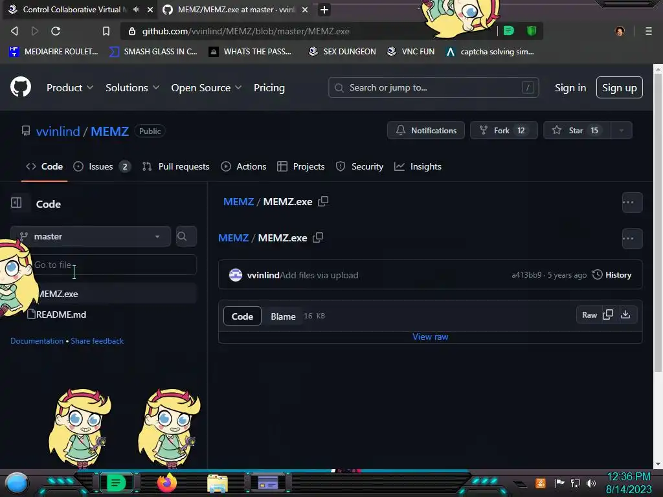Open the green chat extension icon
The image size is (663, 497).
[509, 30]
